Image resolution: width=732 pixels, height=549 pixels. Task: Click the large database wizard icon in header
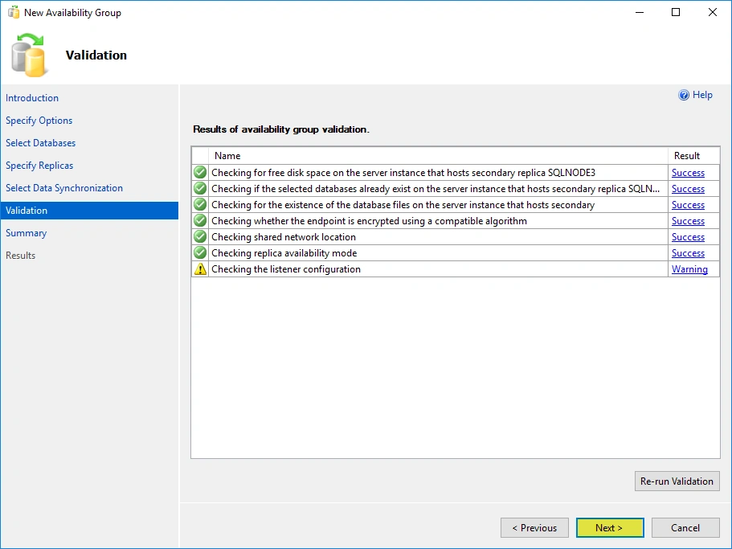[29, 55]
